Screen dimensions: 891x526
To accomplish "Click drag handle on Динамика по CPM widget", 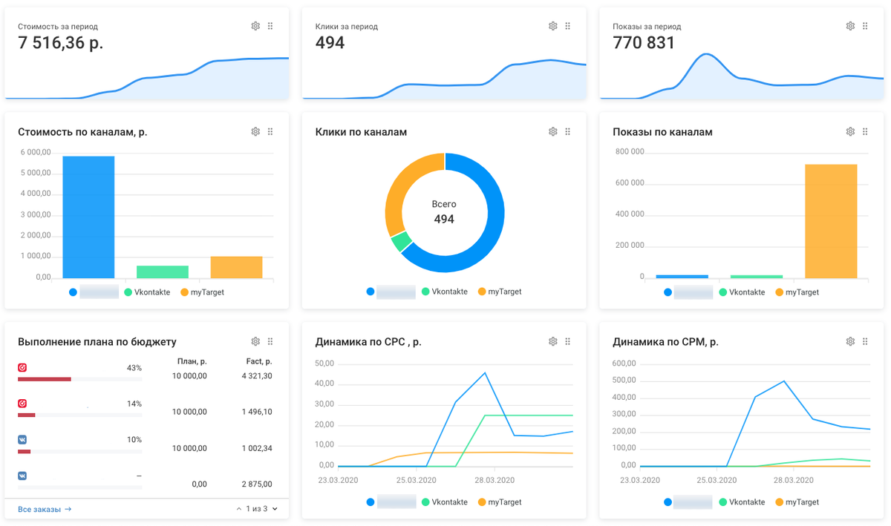I will (865, 341).
